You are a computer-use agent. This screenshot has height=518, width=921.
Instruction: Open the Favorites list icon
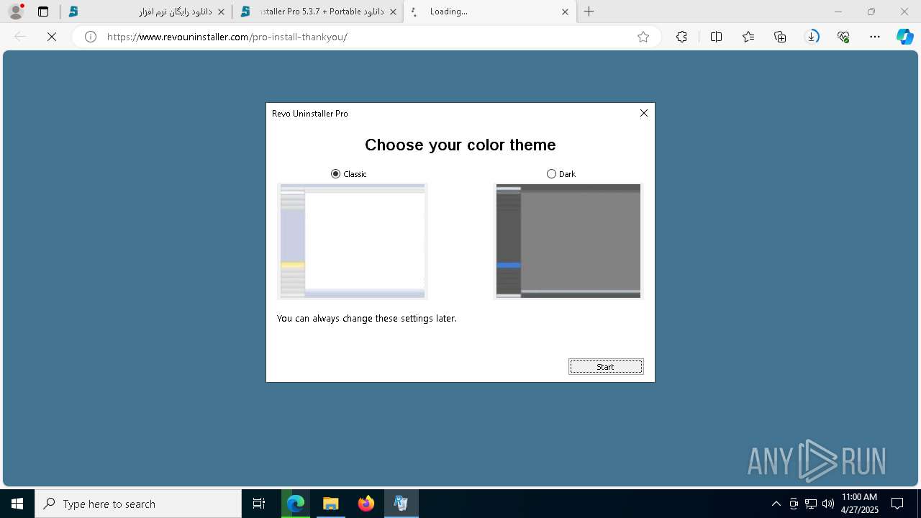coord(748,37)
